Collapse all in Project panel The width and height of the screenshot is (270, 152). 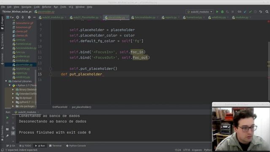pos(23,17)
